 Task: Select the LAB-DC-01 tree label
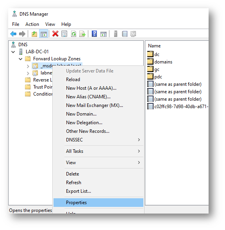click(x=37, y=52)
